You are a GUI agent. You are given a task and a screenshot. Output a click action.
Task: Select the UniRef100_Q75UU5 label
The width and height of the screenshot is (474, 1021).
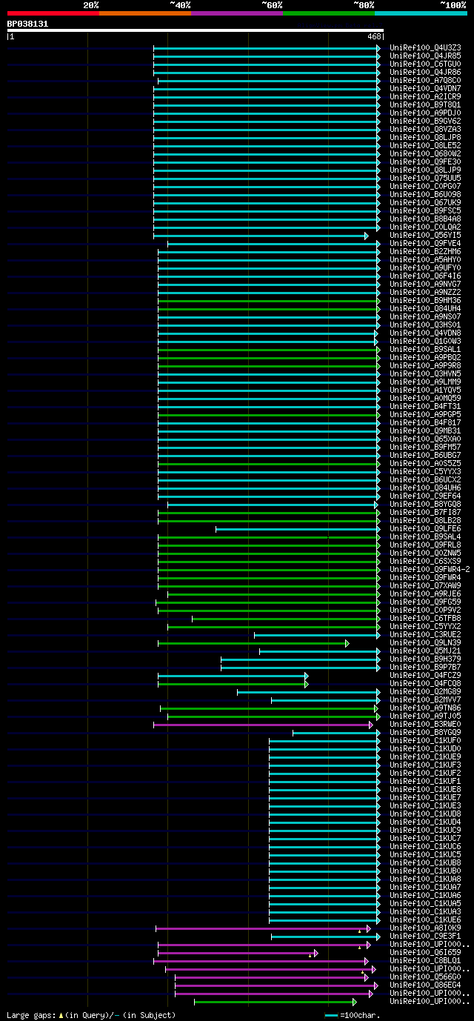pos(425,178)
